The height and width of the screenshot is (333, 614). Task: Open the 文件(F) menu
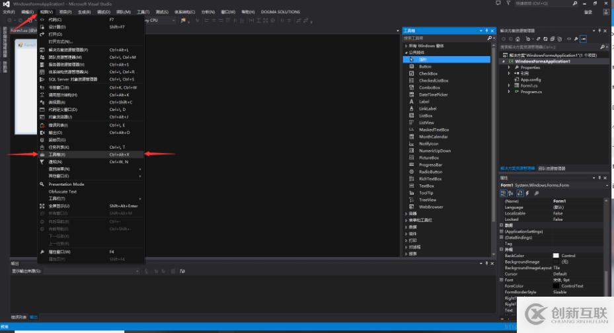click(x=9, y=12)
